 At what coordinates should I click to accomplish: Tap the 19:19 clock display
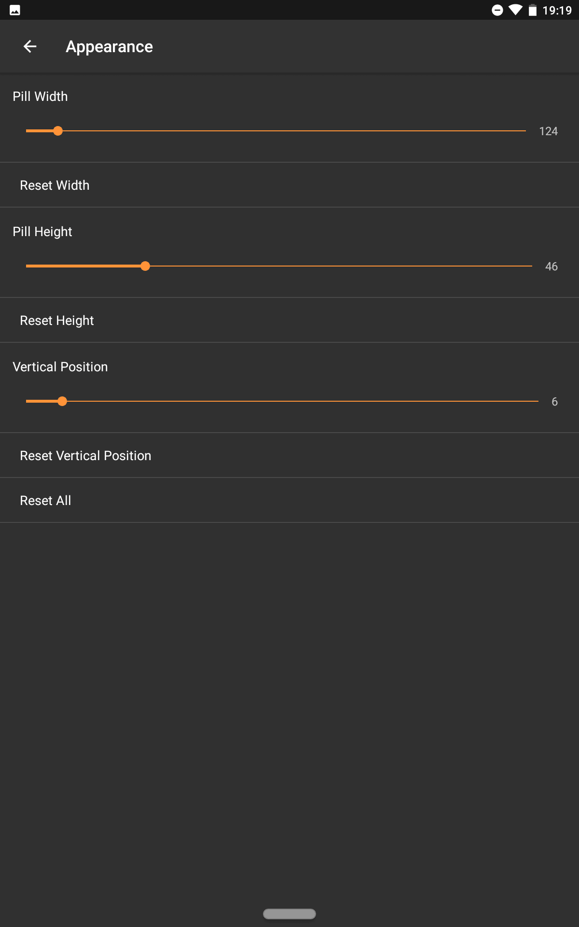(x=557, y=10)
